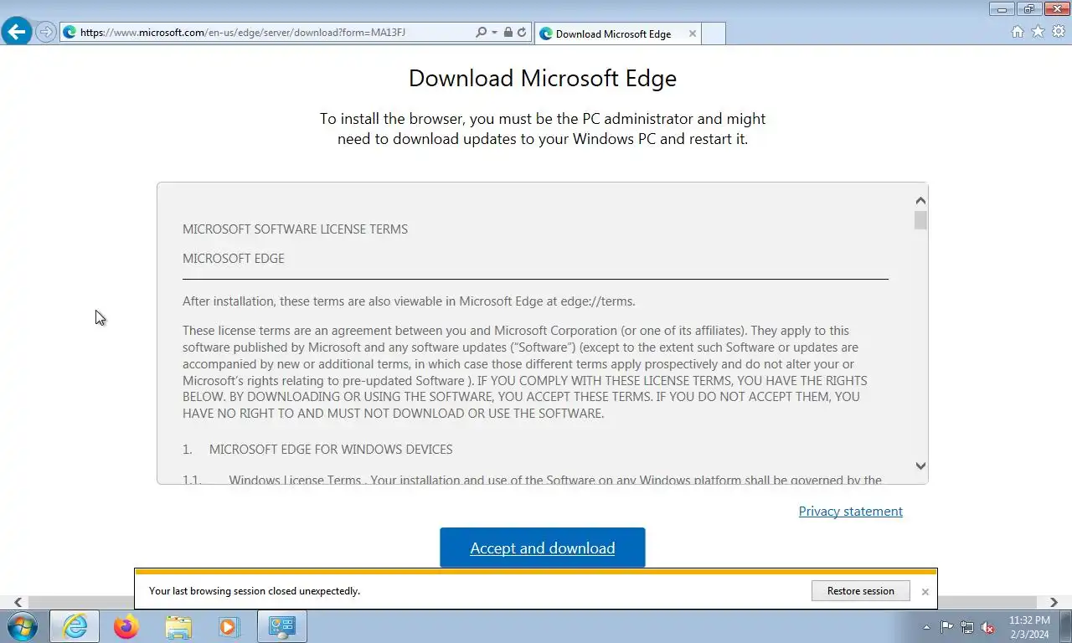Open the Tools gear icon
Screen dimensions: 1072x643
[x=1059, y=32]
